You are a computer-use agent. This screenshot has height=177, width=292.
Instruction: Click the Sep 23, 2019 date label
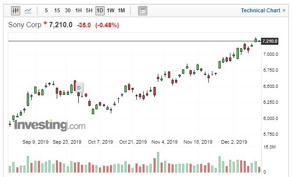click(x=67, y=142)
